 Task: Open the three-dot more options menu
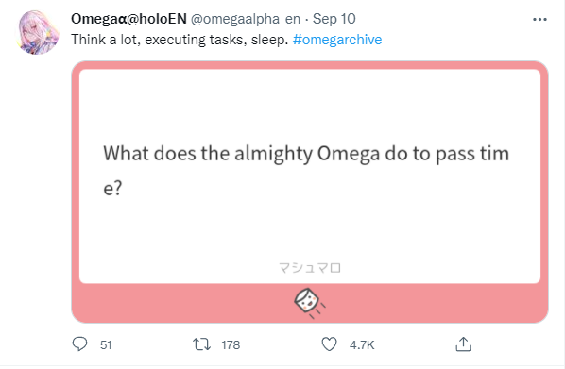click(539, 20)
